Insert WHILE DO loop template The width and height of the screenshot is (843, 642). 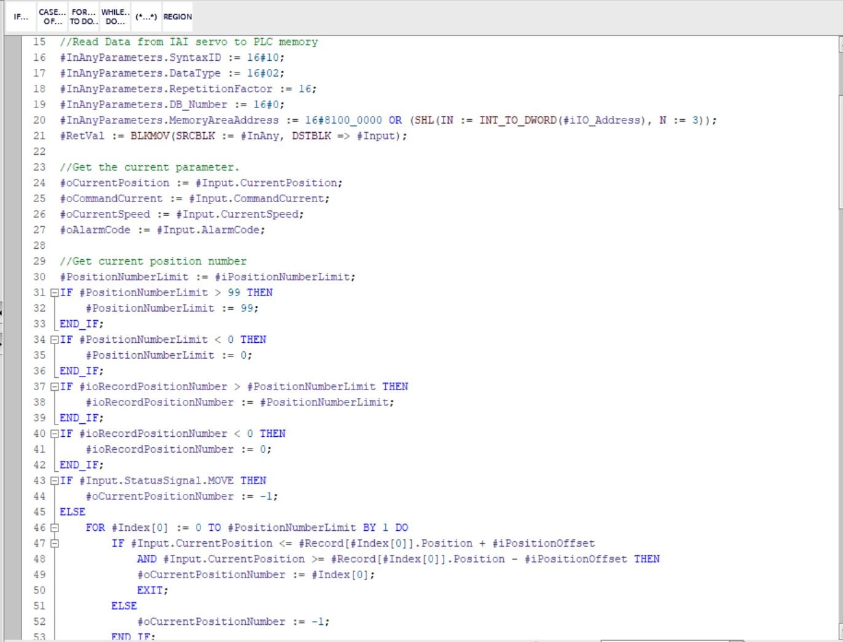click(x=115, y=17)
